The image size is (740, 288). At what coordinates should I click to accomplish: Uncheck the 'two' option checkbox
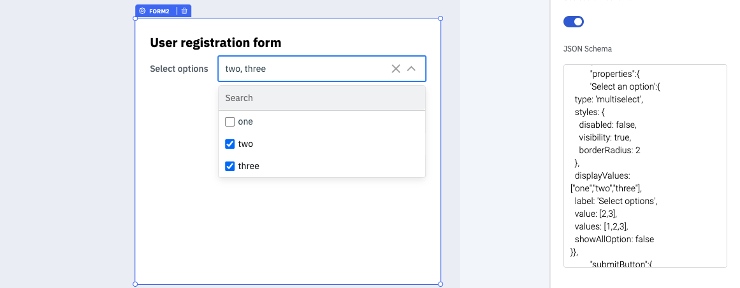[230, 144]
